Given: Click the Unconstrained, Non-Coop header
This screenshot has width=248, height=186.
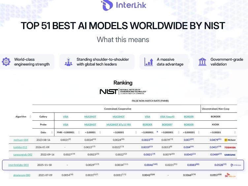Looking at the screenshot, I should (216, 109).
